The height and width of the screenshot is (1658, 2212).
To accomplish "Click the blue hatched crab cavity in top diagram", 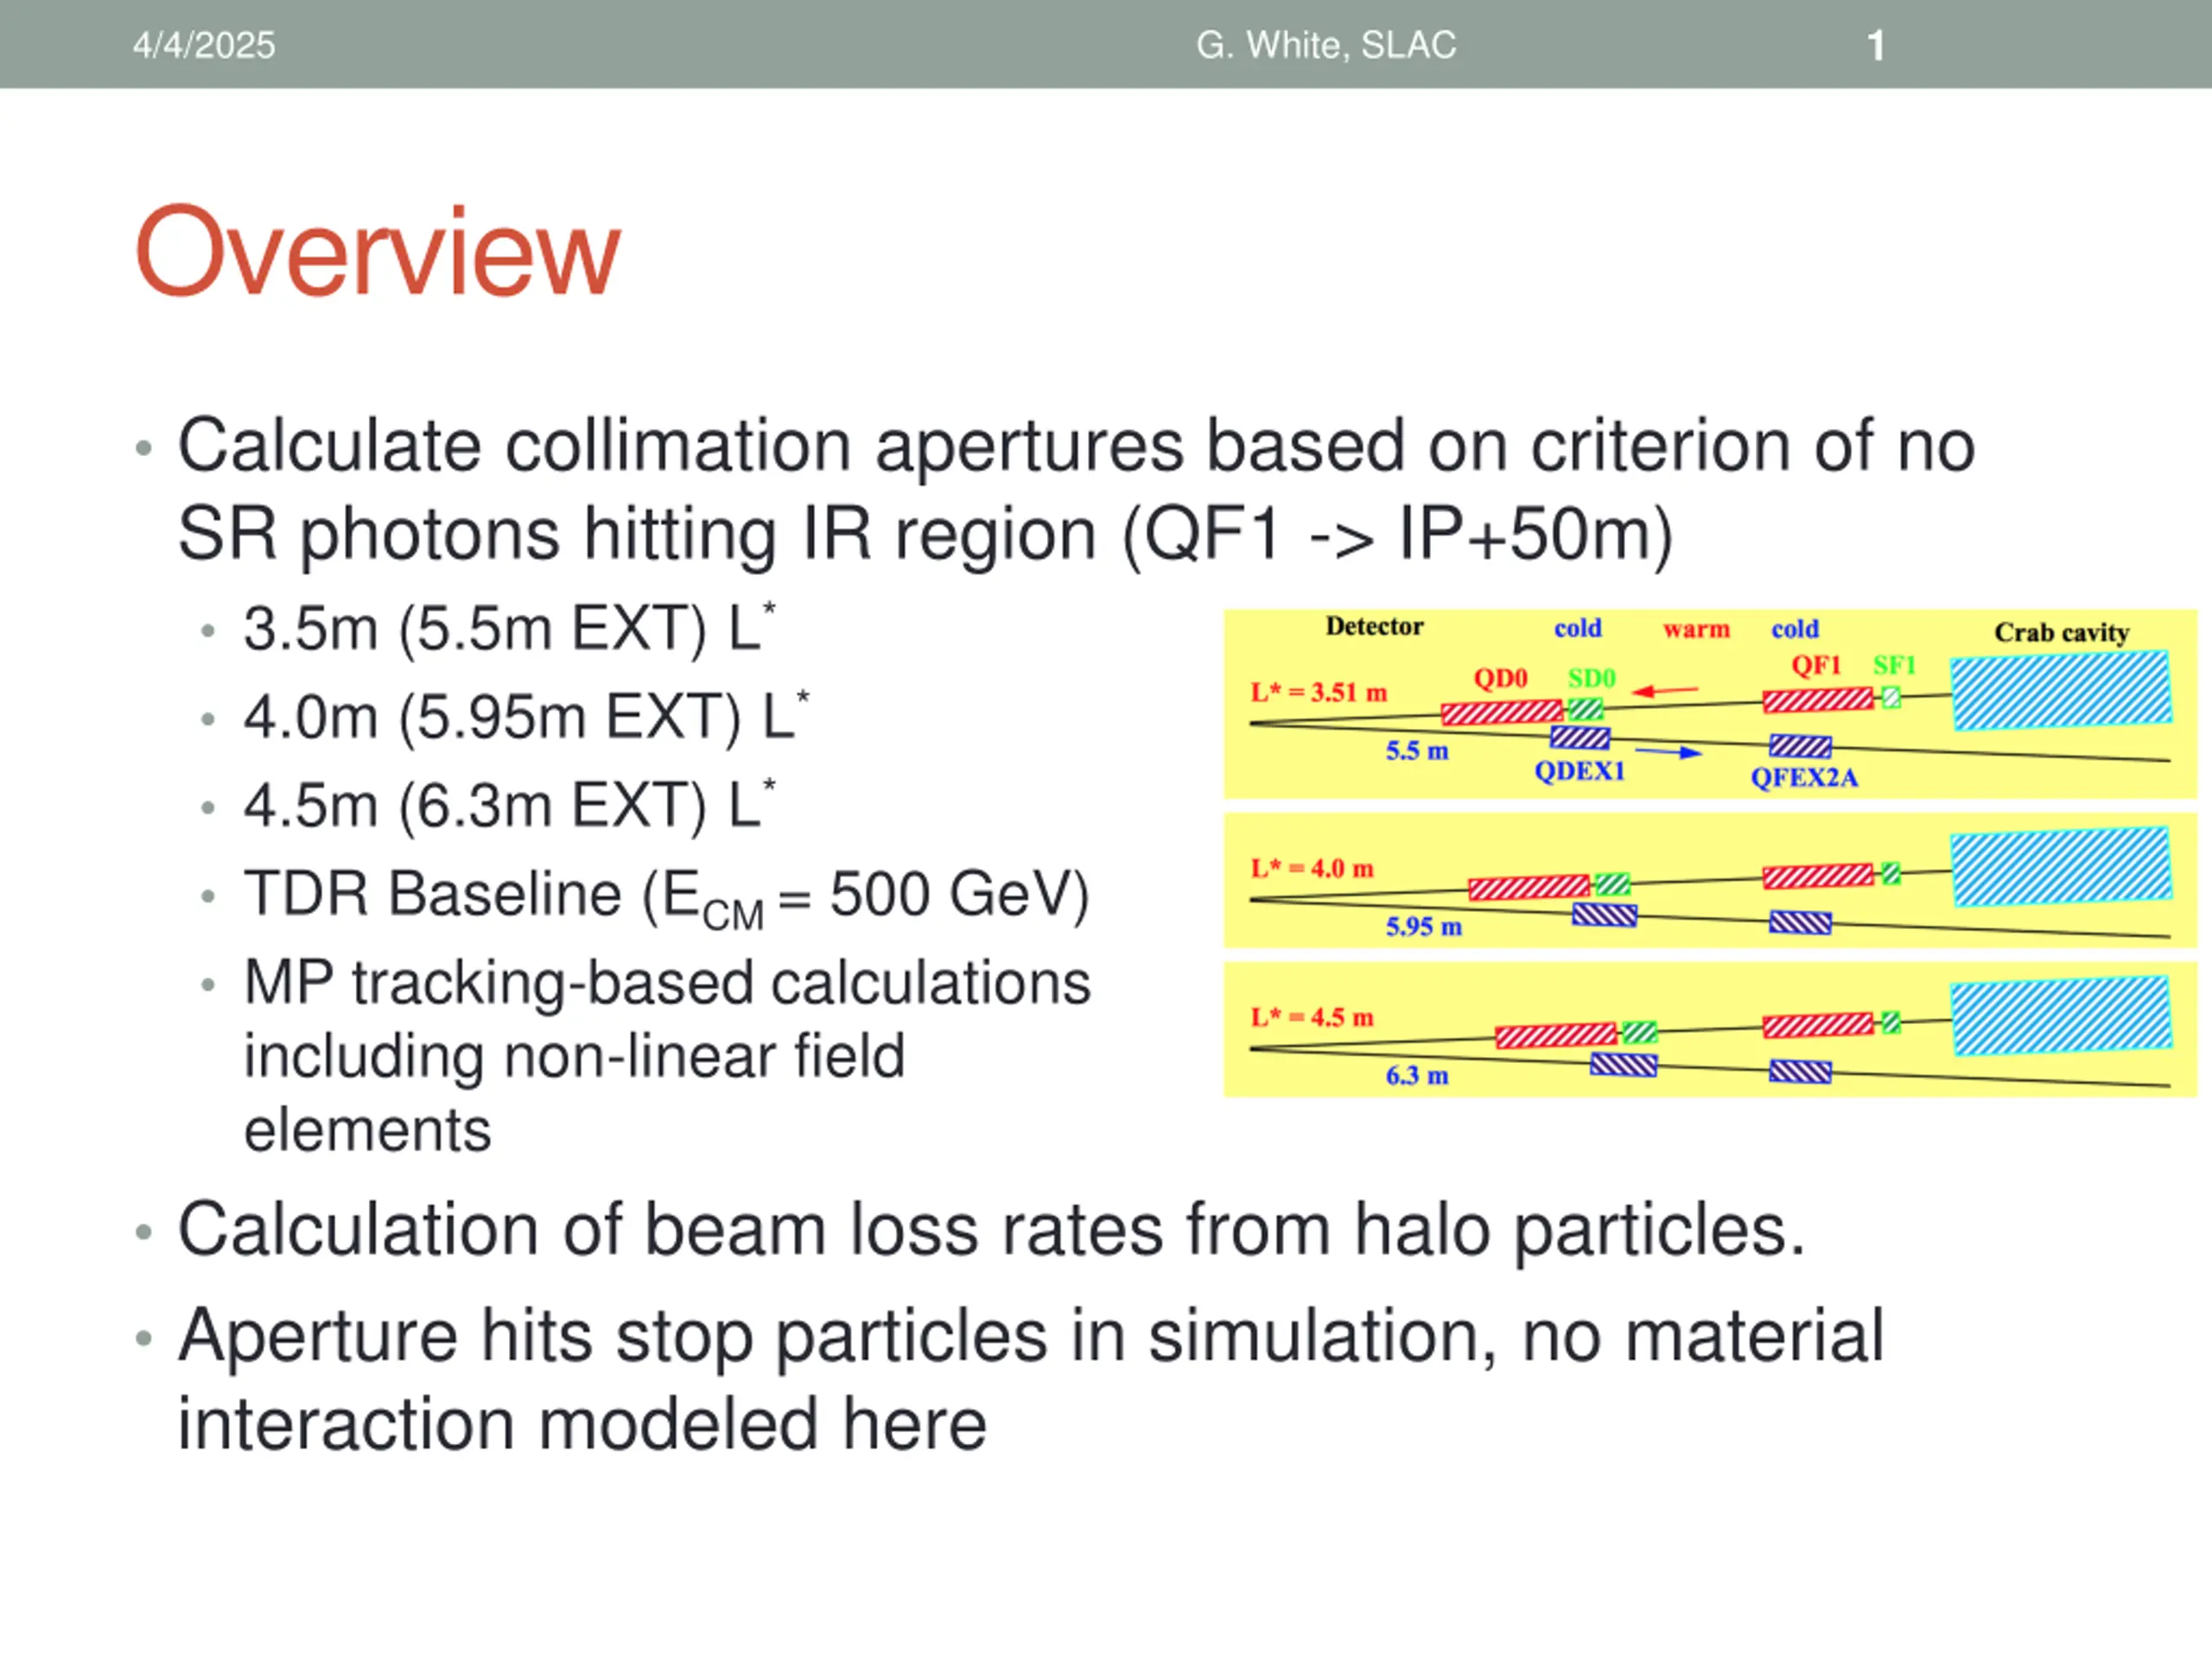I will [2060, 691].
